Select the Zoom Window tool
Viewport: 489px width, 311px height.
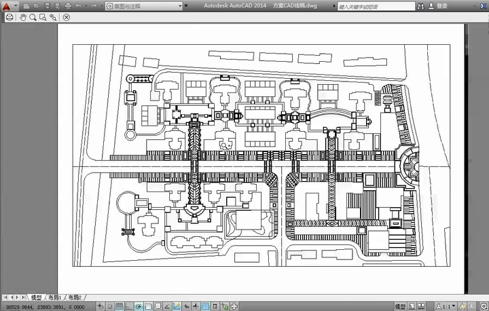click(x=43, y=18)
